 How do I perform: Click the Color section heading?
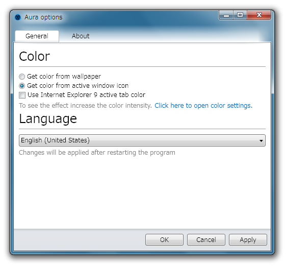coord(35,56)
